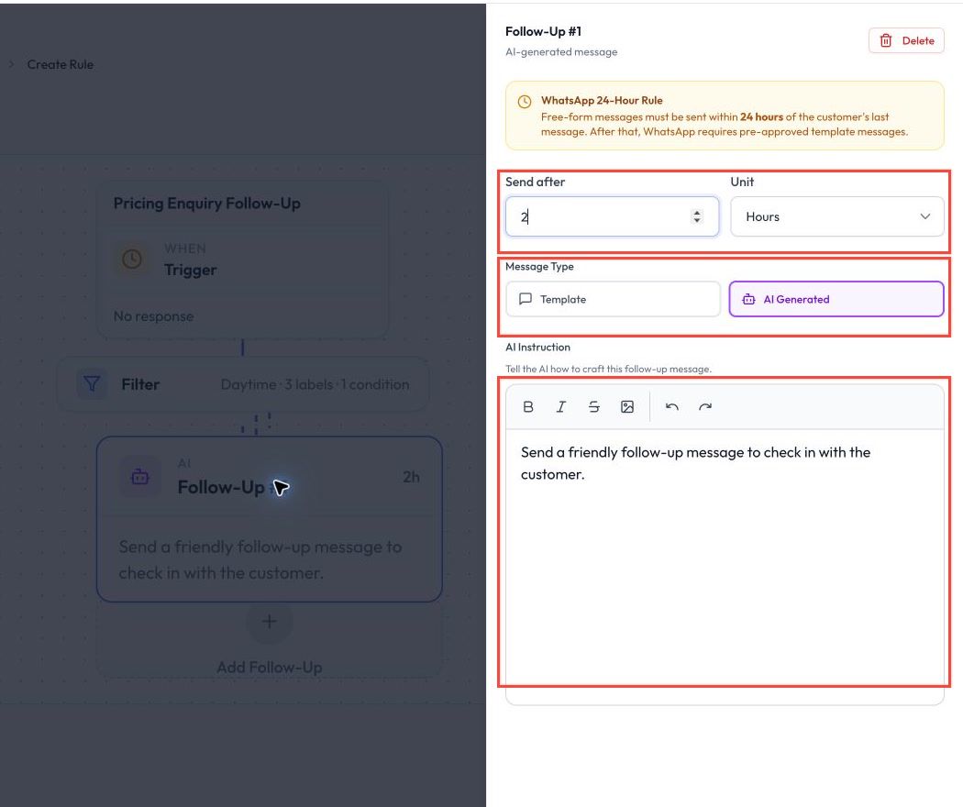
Task: Expand the chevron before Create Rule
Action: point(11,64)
